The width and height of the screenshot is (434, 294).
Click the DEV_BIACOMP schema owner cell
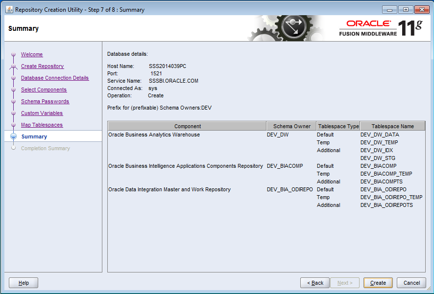tap(285, 166)
